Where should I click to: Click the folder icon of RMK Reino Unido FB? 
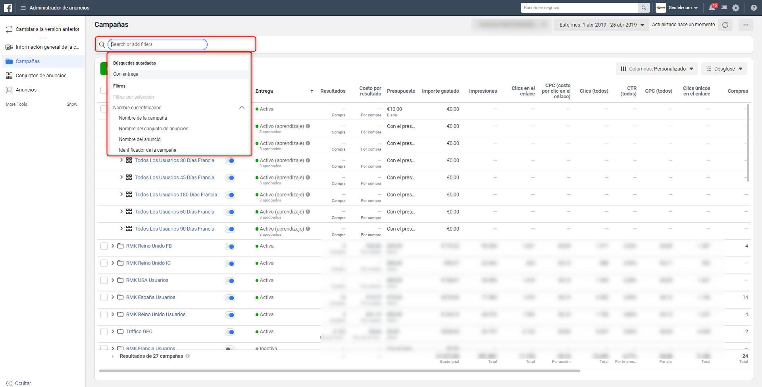[120, 246]
